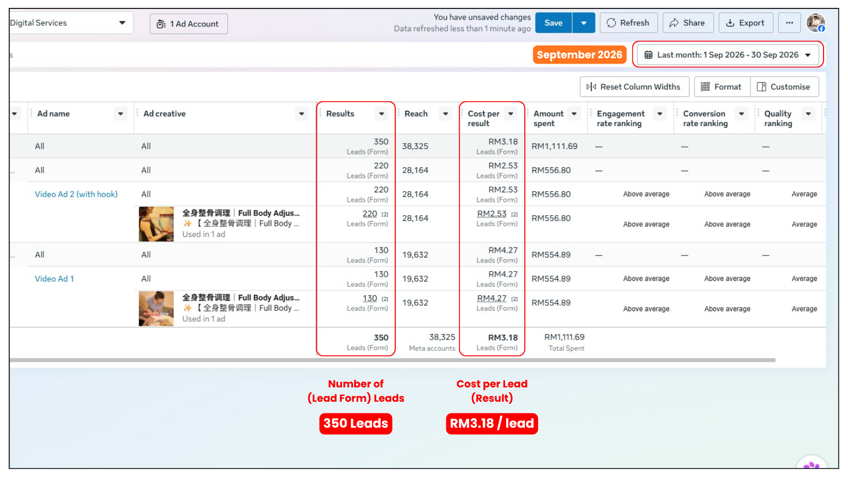Open the three-dot more options menu
This screenshot has height=477, width=848.
[x=789, y=23]
